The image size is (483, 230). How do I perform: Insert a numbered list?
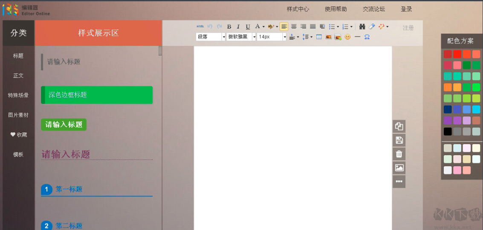pyautogui.click(x=345, y=27)
